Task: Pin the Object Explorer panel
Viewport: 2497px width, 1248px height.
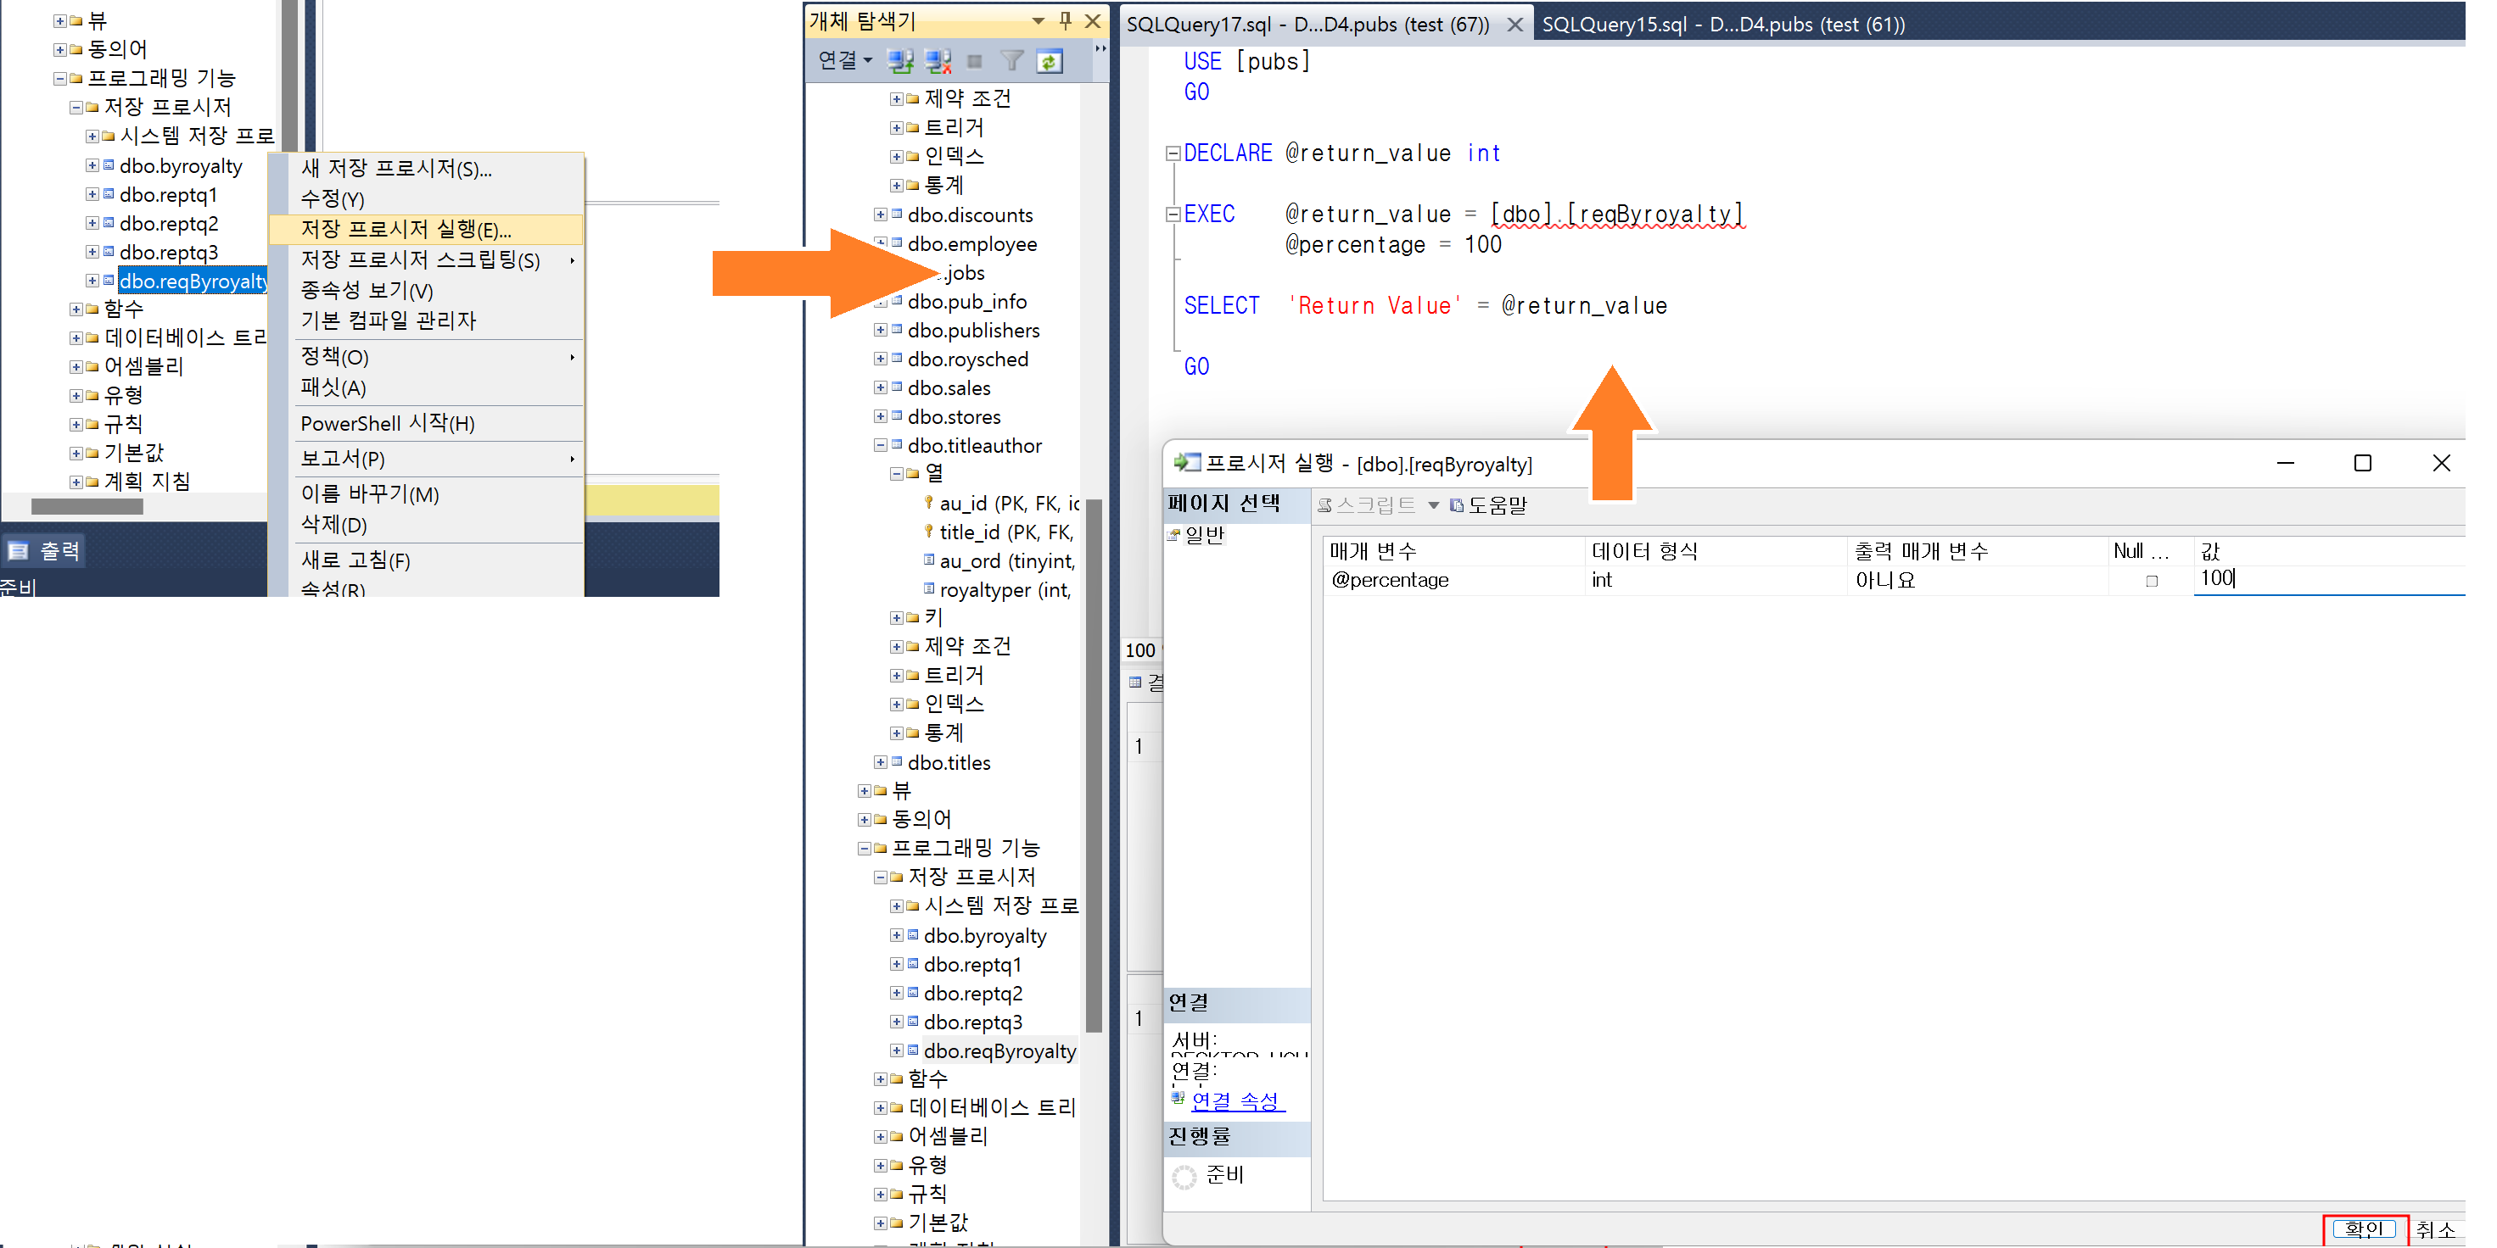Action: coord(1066,20)
